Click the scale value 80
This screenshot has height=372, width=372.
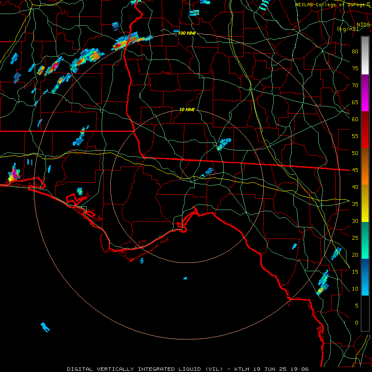tap(355, 52)
